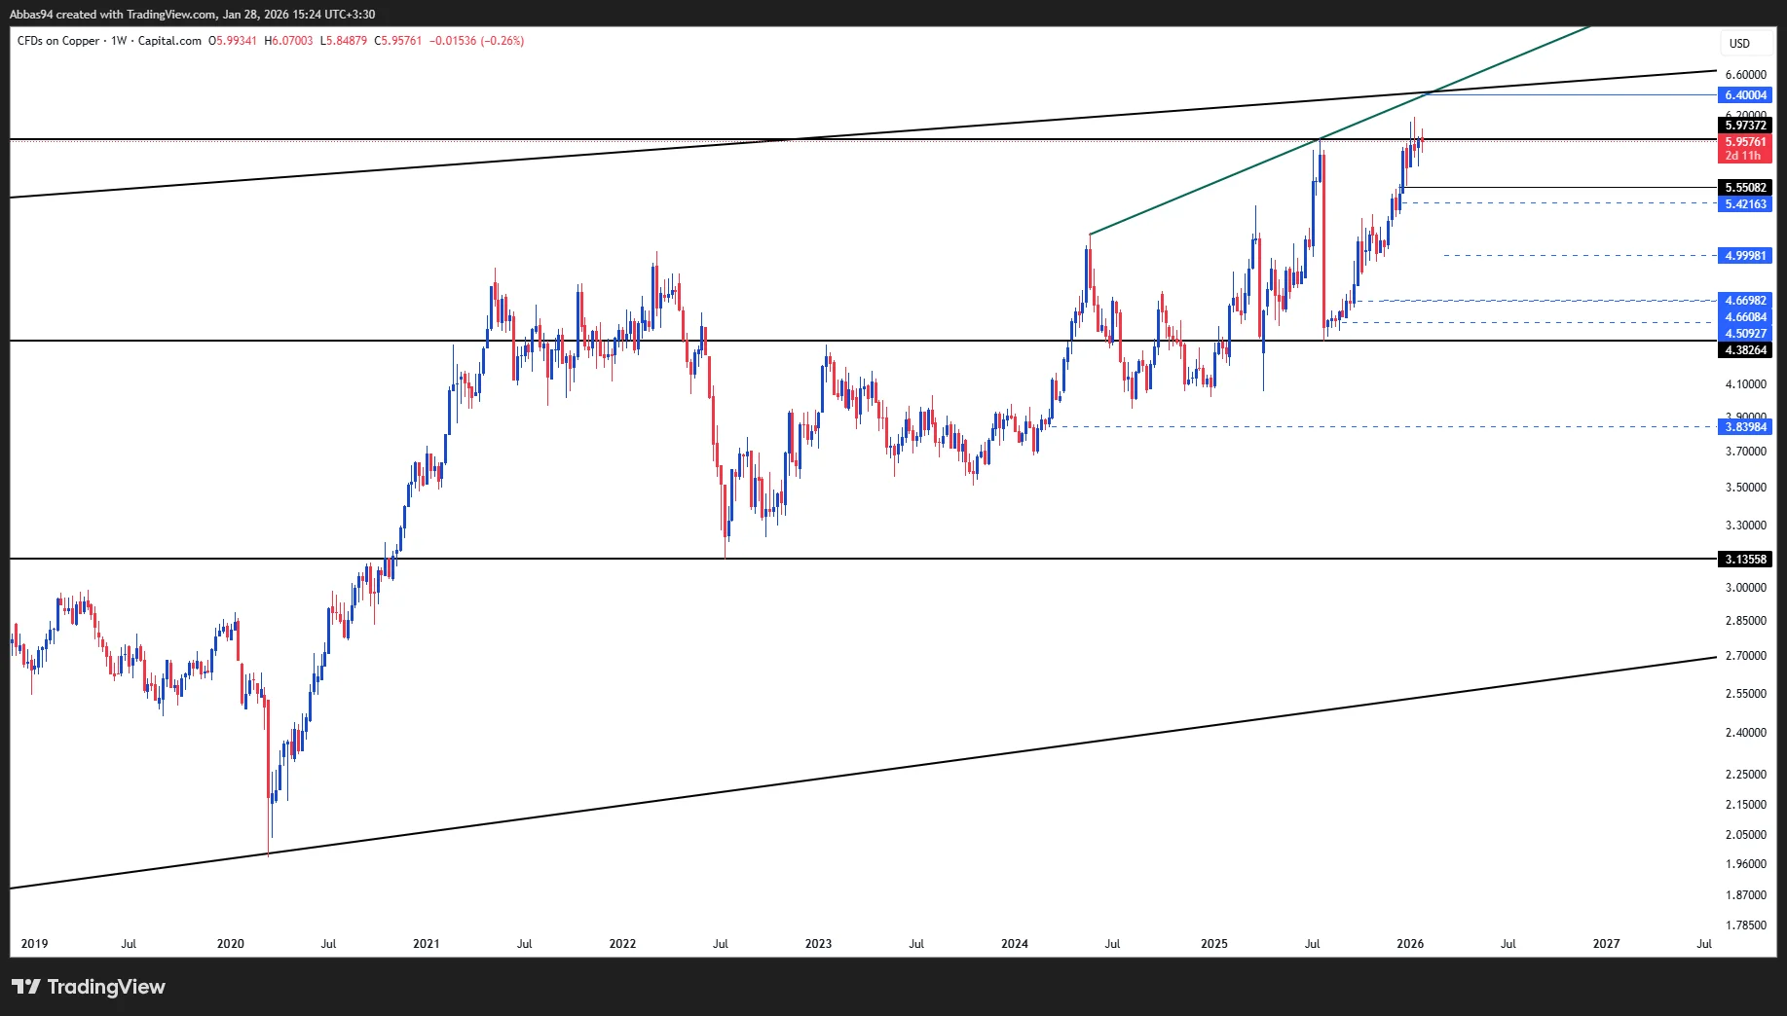Click the red current price label 5.95761
This screenshot has height=1016, width=1787.
[x=1745, y=142]
